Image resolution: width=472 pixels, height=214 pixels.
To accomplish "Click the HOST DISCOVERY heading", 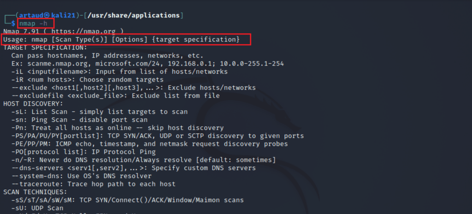I will click(x=33, y=104).
